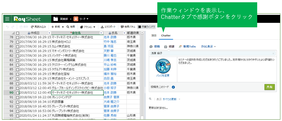This screenshot has height=121, width=282.
Task: Click the バッジを変更 link
Action: pyautogui.click(x=163, y=75)
